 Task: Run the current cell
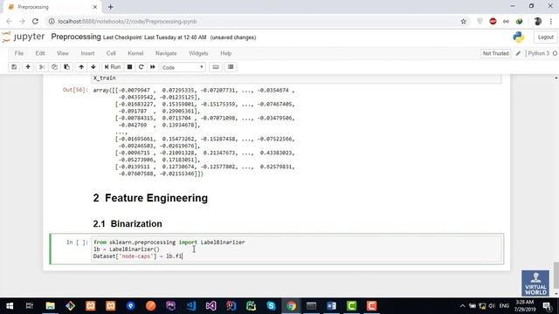click(x=113, y=67)
